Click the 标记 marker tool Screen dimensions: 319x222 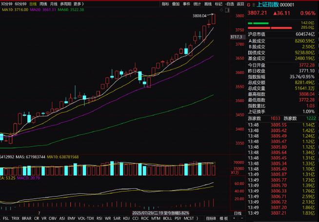tap(219, 3)
